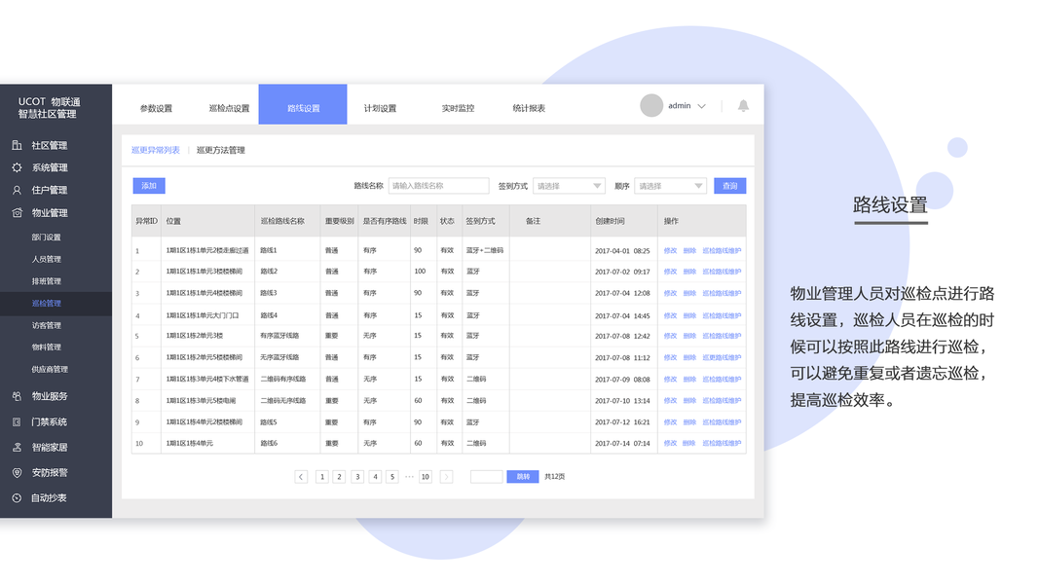Focus the page jump input box
1039x584 pixels.
pyautogui.click(x=486, y=477)
